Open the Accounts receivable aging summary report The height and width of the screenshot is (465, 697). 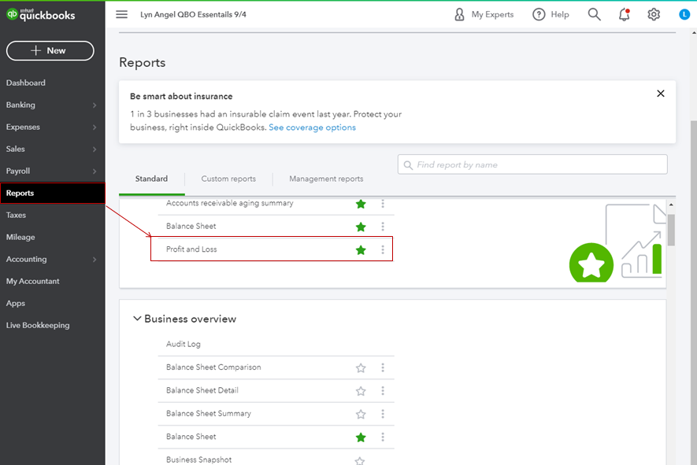pyautogui.click(x=230, y=203)
